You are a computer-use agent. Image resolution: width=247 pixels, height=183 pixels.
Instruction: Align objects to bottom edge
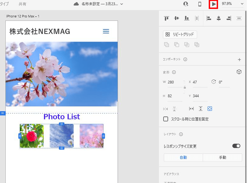click(187, 18)
